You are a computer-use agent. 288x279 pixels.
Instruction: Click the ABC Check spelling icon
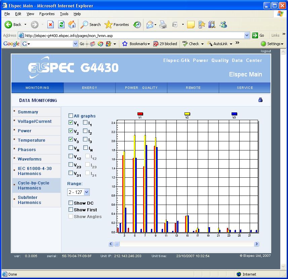[x=185, y=44]
